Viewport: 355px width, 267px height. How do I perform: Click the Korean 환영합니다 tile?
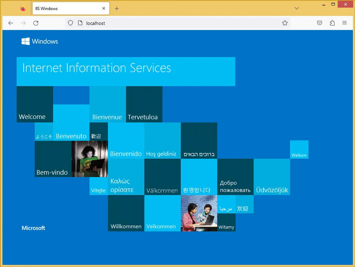[x=199, y=177]
